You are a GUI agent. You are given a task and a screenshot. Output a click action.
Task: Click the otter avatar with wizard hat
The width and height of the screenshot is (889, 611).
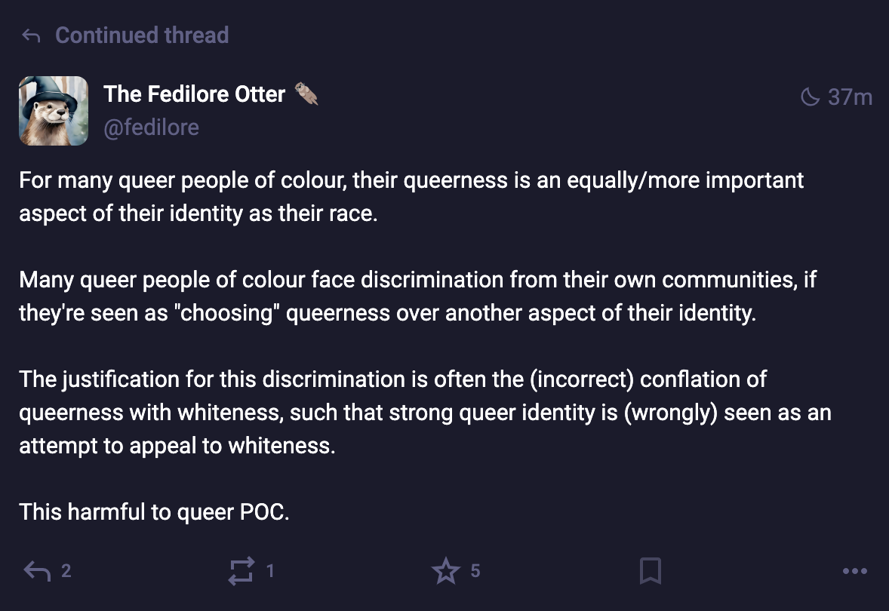54,110
